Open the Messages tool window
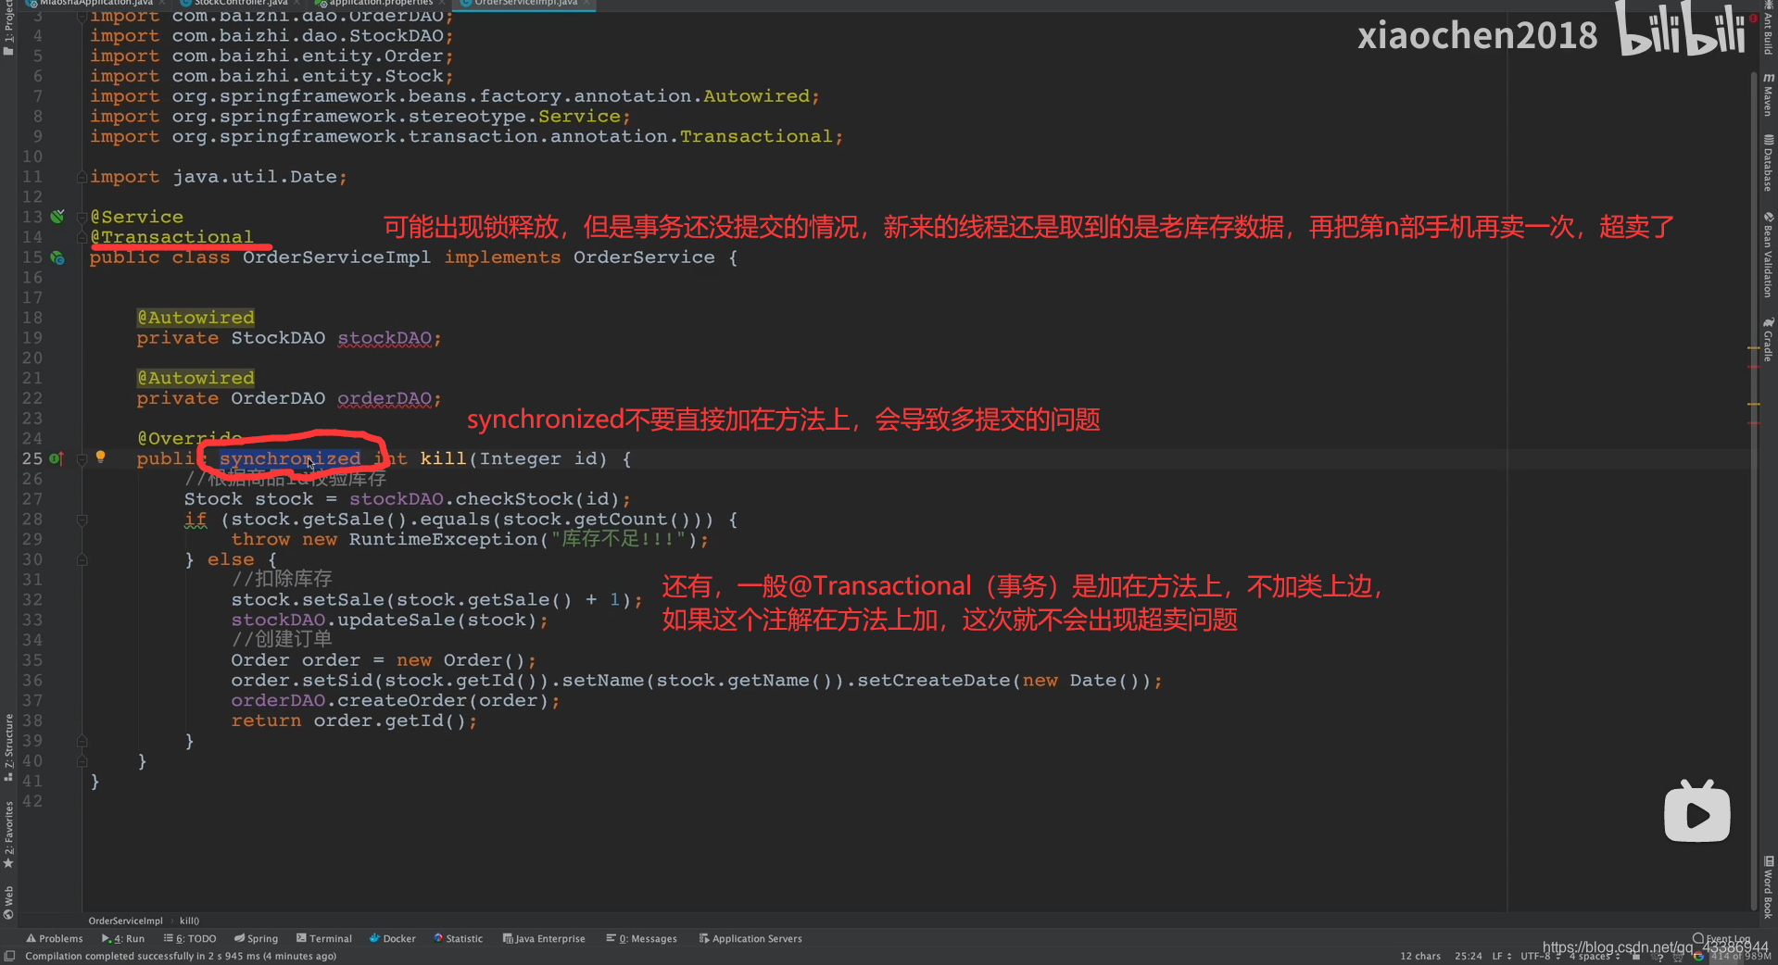The image size is (1778, 965). (642, 938)
